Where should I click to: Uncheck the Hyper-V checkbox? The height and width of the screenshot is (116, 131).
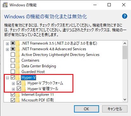tap(13, 77)
